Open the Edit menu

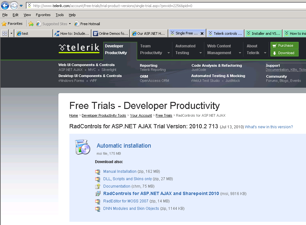(15, 15)
